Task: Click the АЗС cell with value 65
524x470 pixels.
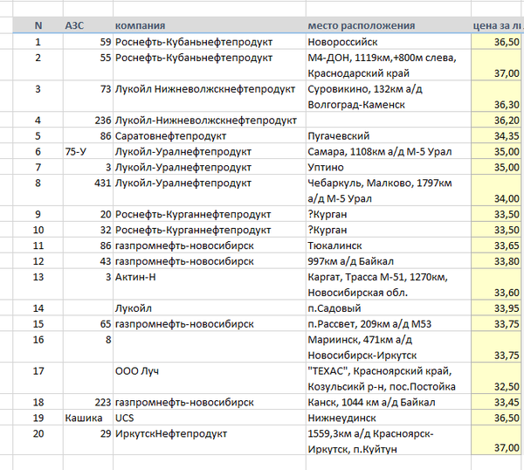Action: pyautogui.click(x=88, y=323)
